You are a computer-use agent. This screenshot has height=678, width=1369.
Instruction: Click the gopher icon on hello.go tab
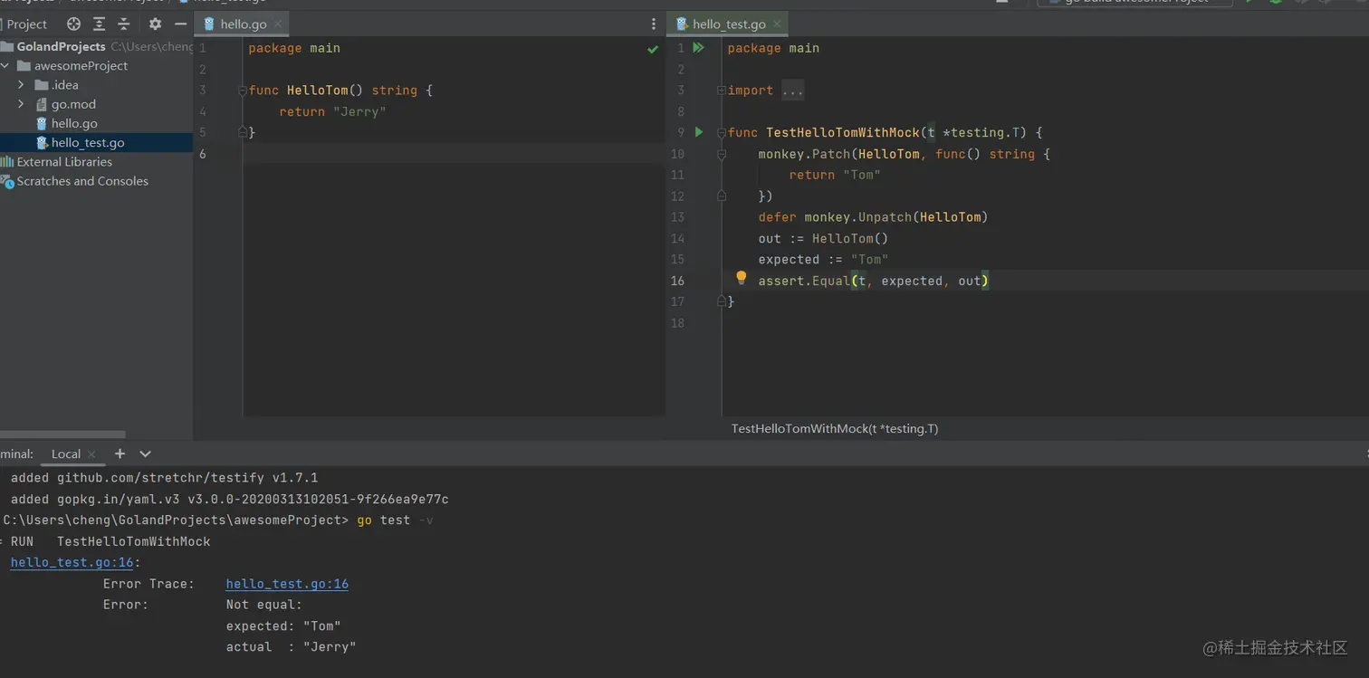pyautogui.click(x=210, y=24)
